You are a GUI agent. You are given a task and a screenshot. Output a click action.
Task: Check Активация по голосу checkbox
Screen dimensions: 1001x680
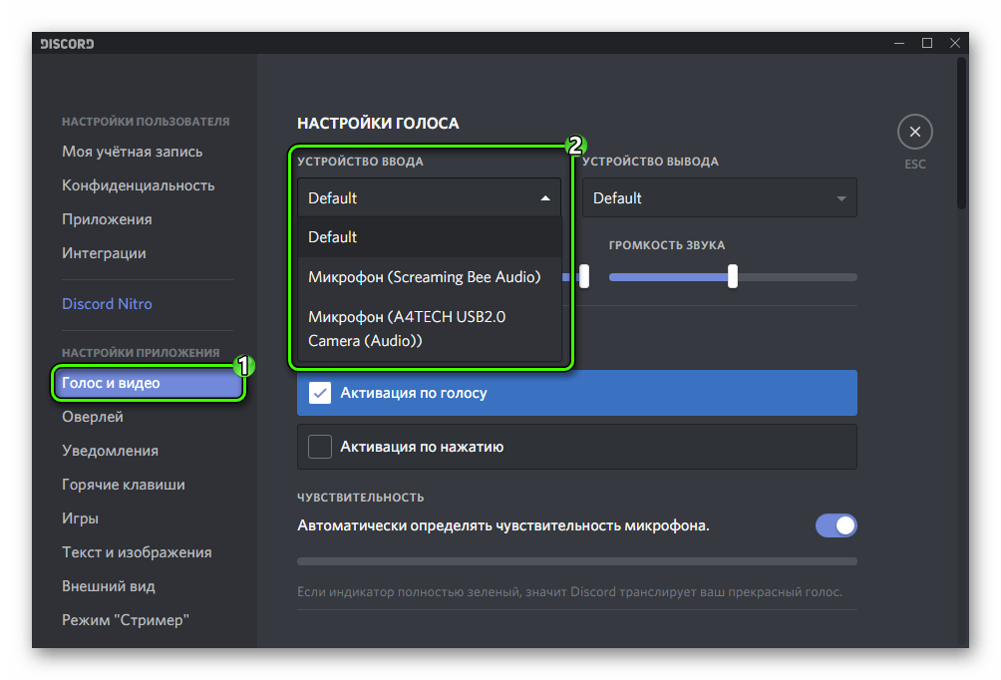[320, 393]
